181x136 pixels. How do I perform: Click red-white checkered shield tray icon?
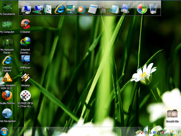pyautogui.click(x=142, y=133)
